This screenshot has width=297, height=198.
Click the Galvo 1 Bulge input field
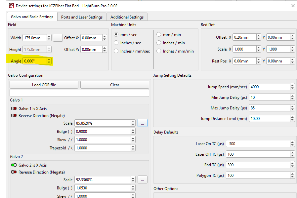tap(103, 132)
